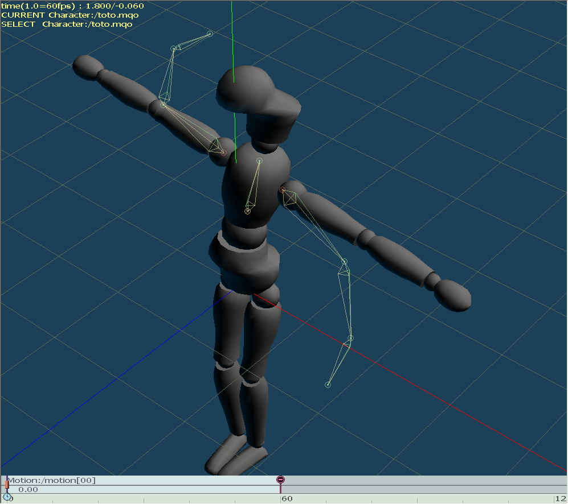Select the red joint at the raised arm's shoulder
568x504 pixels.
coord(223,152)
